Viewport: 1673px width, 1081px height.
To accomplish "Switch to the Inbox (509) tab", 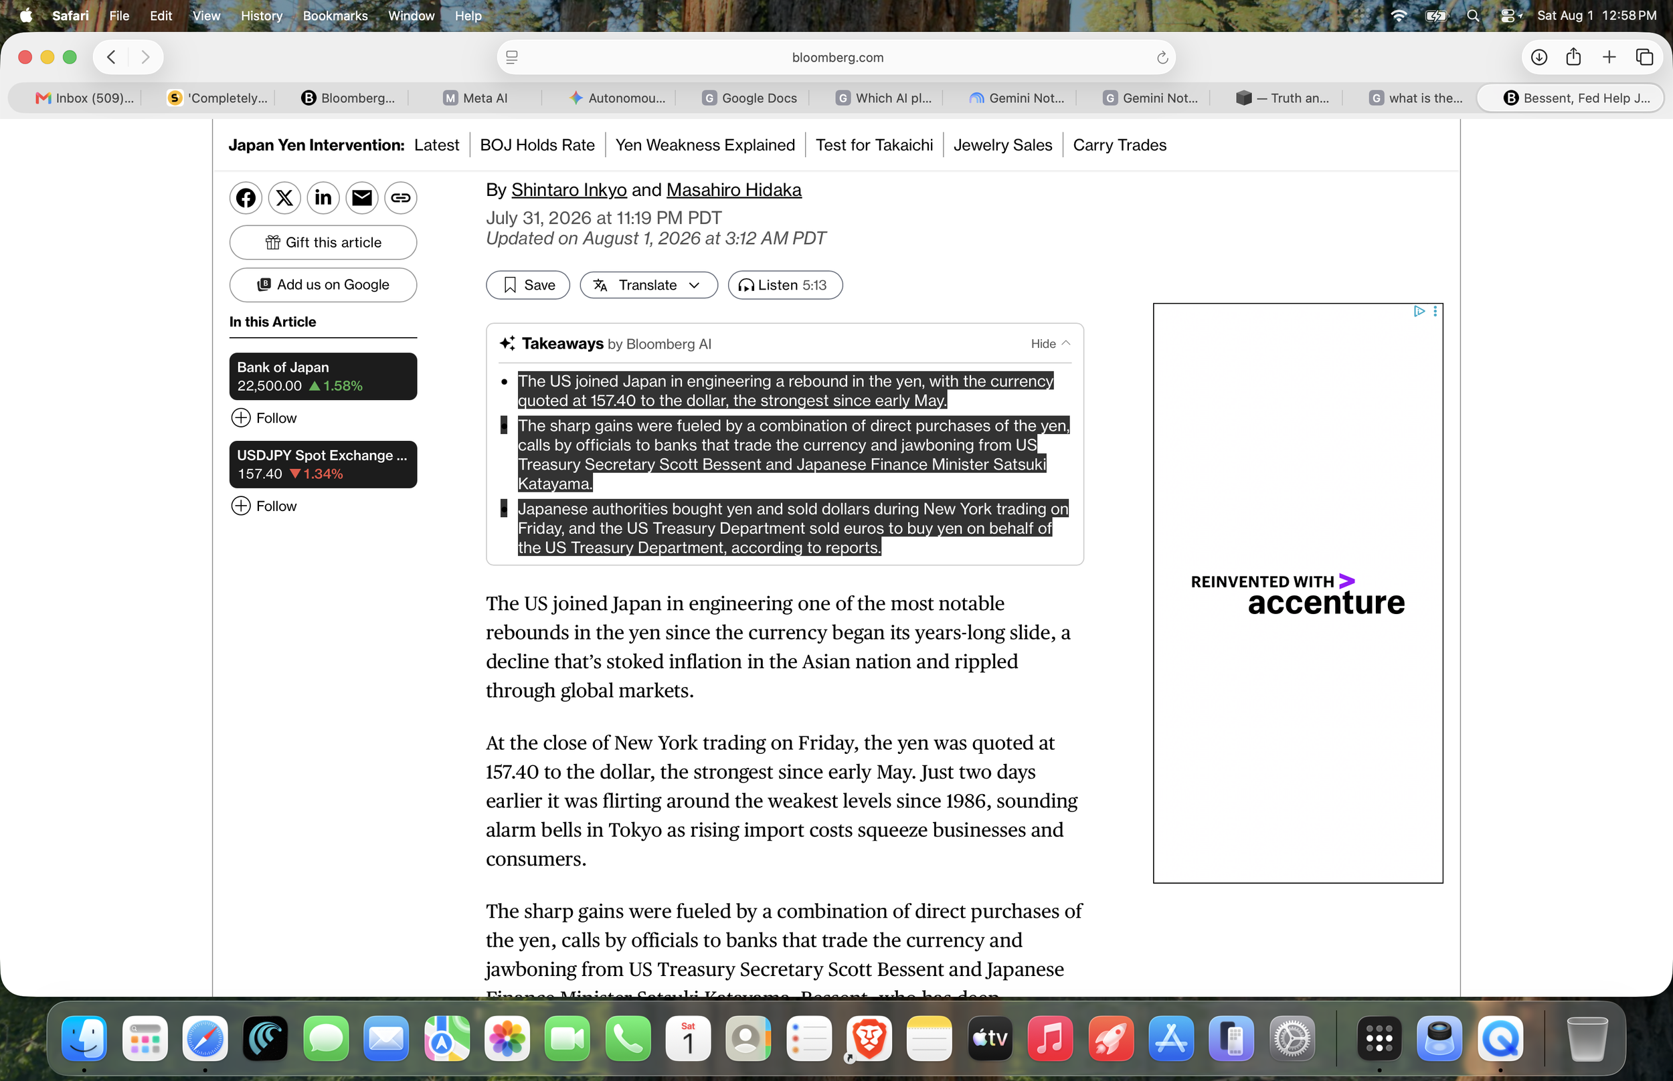I will point(84,98).
